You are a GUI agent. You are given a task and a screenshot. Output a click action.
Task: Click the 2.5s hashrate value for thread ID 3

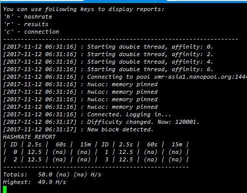click(126, 159)
